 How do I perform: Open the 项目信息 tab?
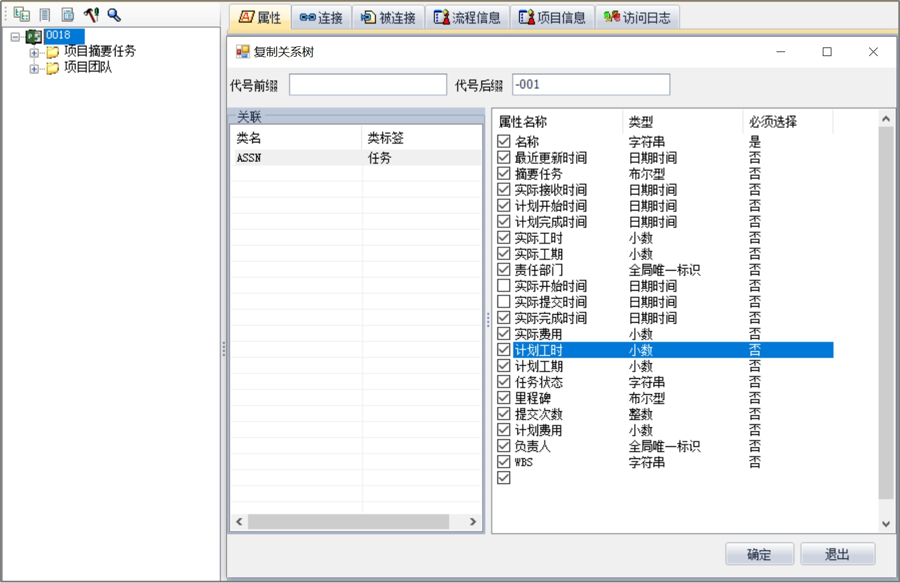(x=552, y=17)
